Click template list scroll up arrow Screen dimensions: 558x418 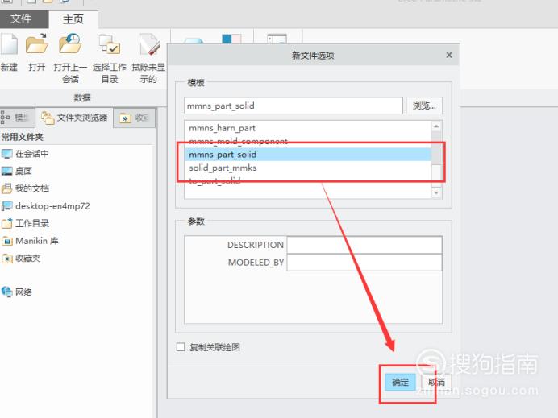(436, 126)
